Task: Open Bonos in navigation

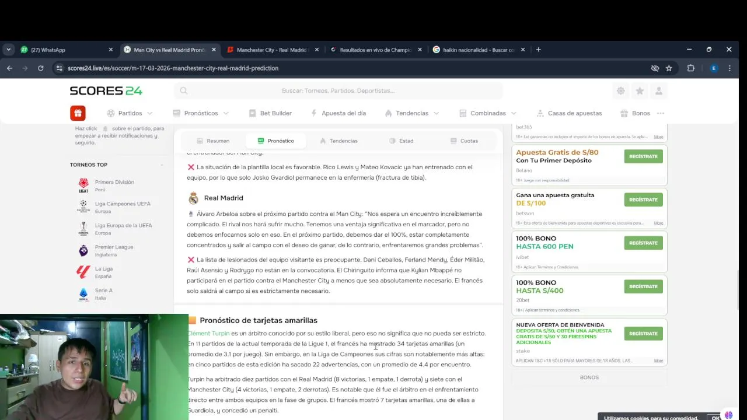Action: point(635,113)
